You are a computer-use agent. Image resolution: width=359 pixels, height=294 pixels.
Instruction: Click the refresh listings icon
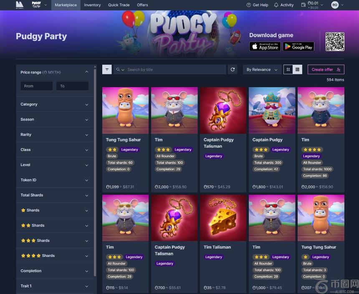(233, 69)
